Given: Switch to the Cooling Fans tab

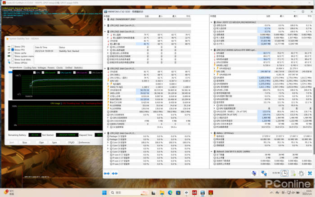Looking at the screenshot, I should pyautogui.click(x=31, y=67).
